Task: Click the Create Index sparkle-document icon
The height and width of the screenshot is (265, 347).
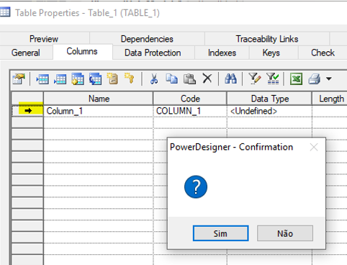Action: point(112,78)
